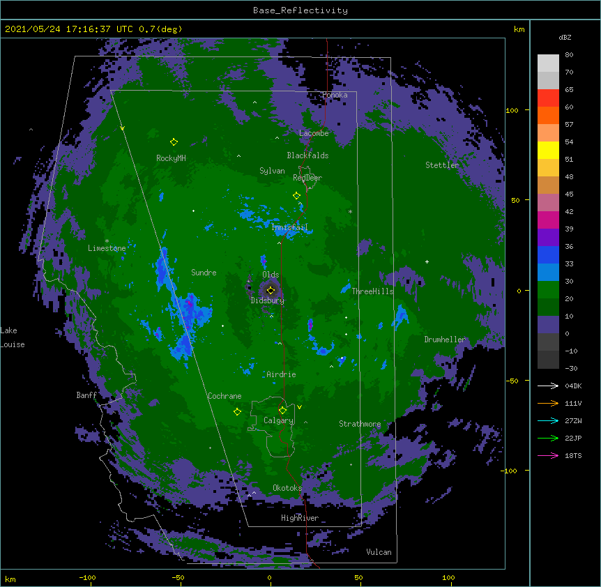Click the Limestone label
601x587 pixels.
107,248
